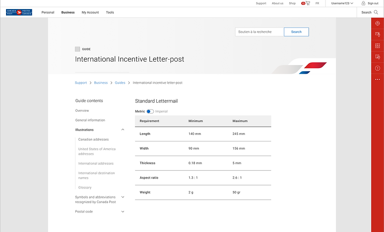This screenshot has width=384, height=232.
Task: Open the shopping cart icon
Action: pyautogui.click(x=308, y=3)
